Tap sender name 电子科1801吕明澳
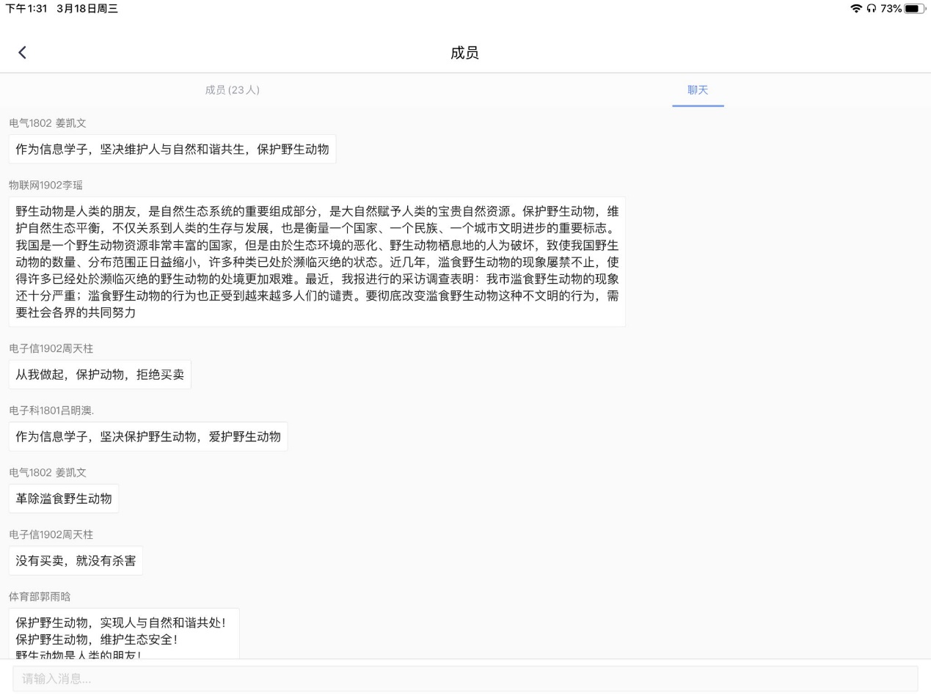Screen dimensions: 931x698 pyautogui.click(x=51, y=411)
